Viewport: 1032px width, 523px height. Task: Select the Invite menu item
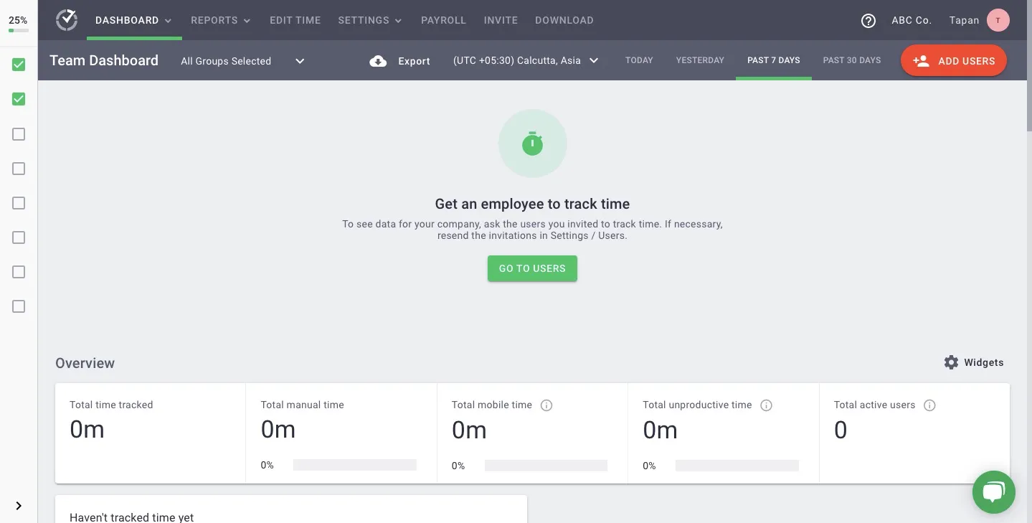point(501,20)
